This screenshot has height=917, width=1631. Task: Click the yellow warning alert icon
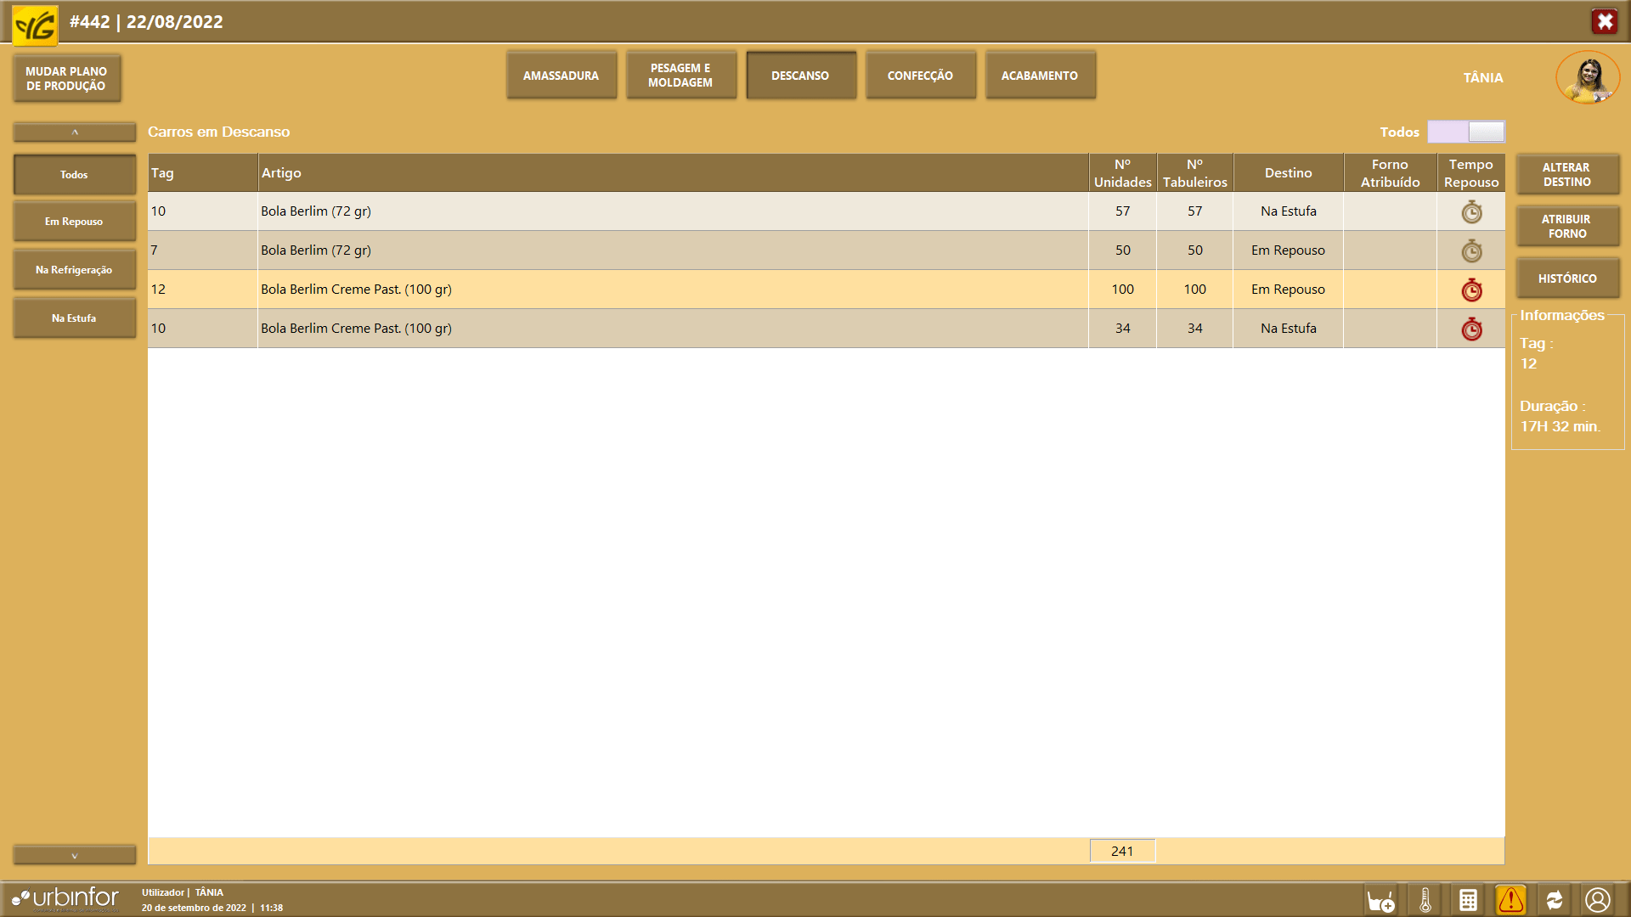[x=1511, y=900]
